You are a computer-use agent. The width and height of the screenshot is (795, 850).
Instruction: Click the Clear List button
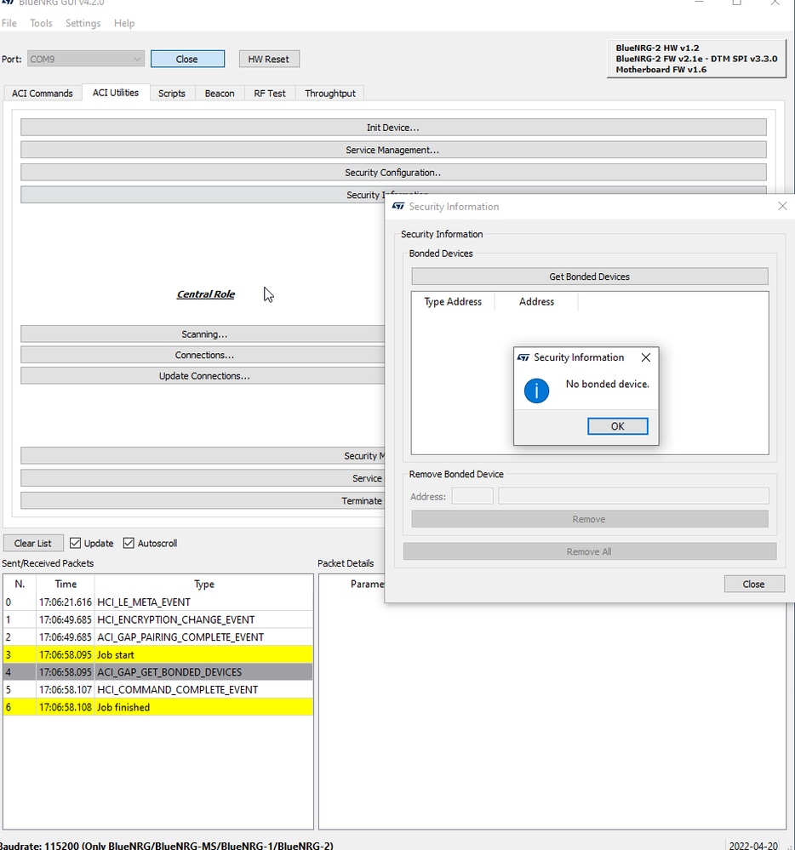pyautogui.click(x=33, y=543)
